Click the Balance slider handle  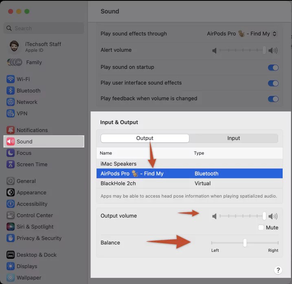245,243
